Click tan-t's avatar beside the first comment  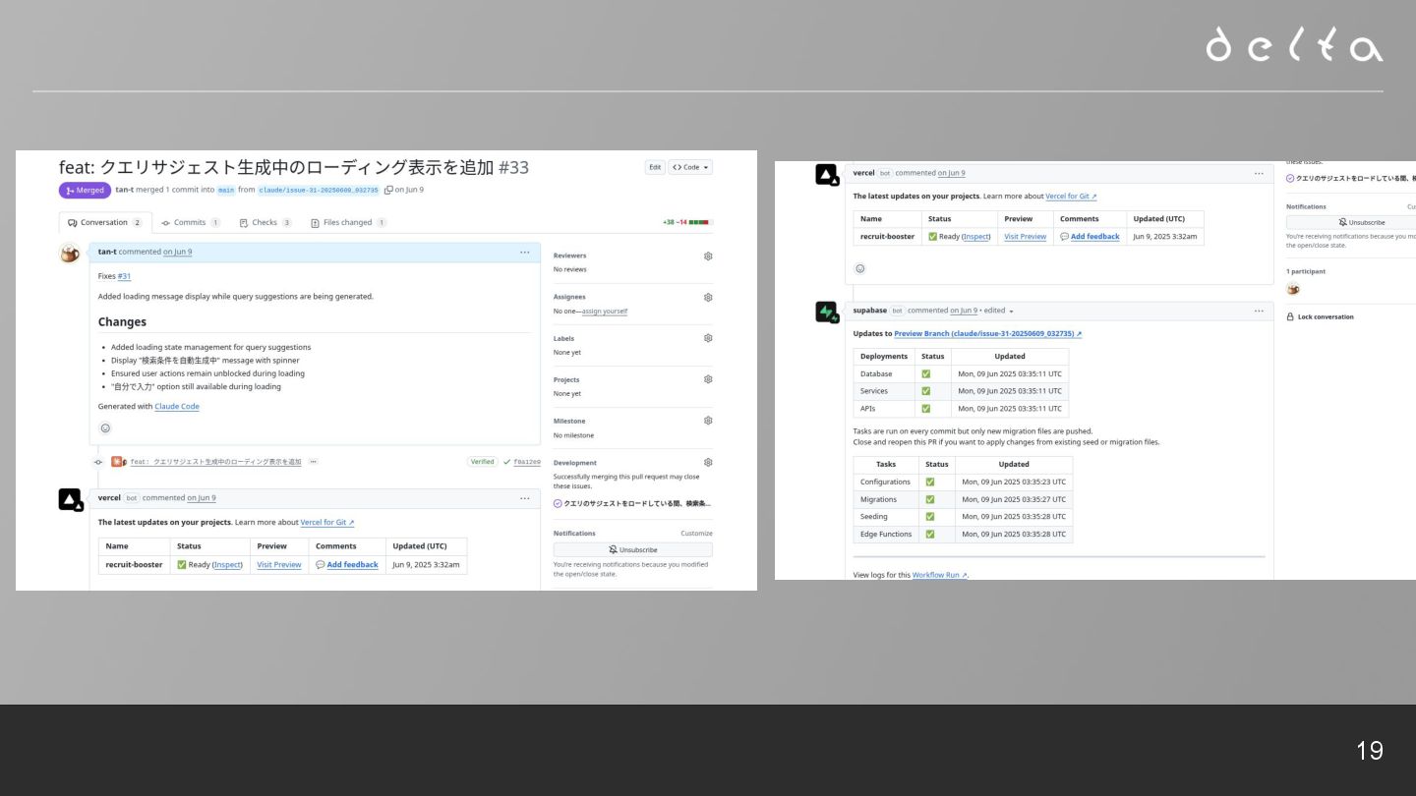point(70,254)
